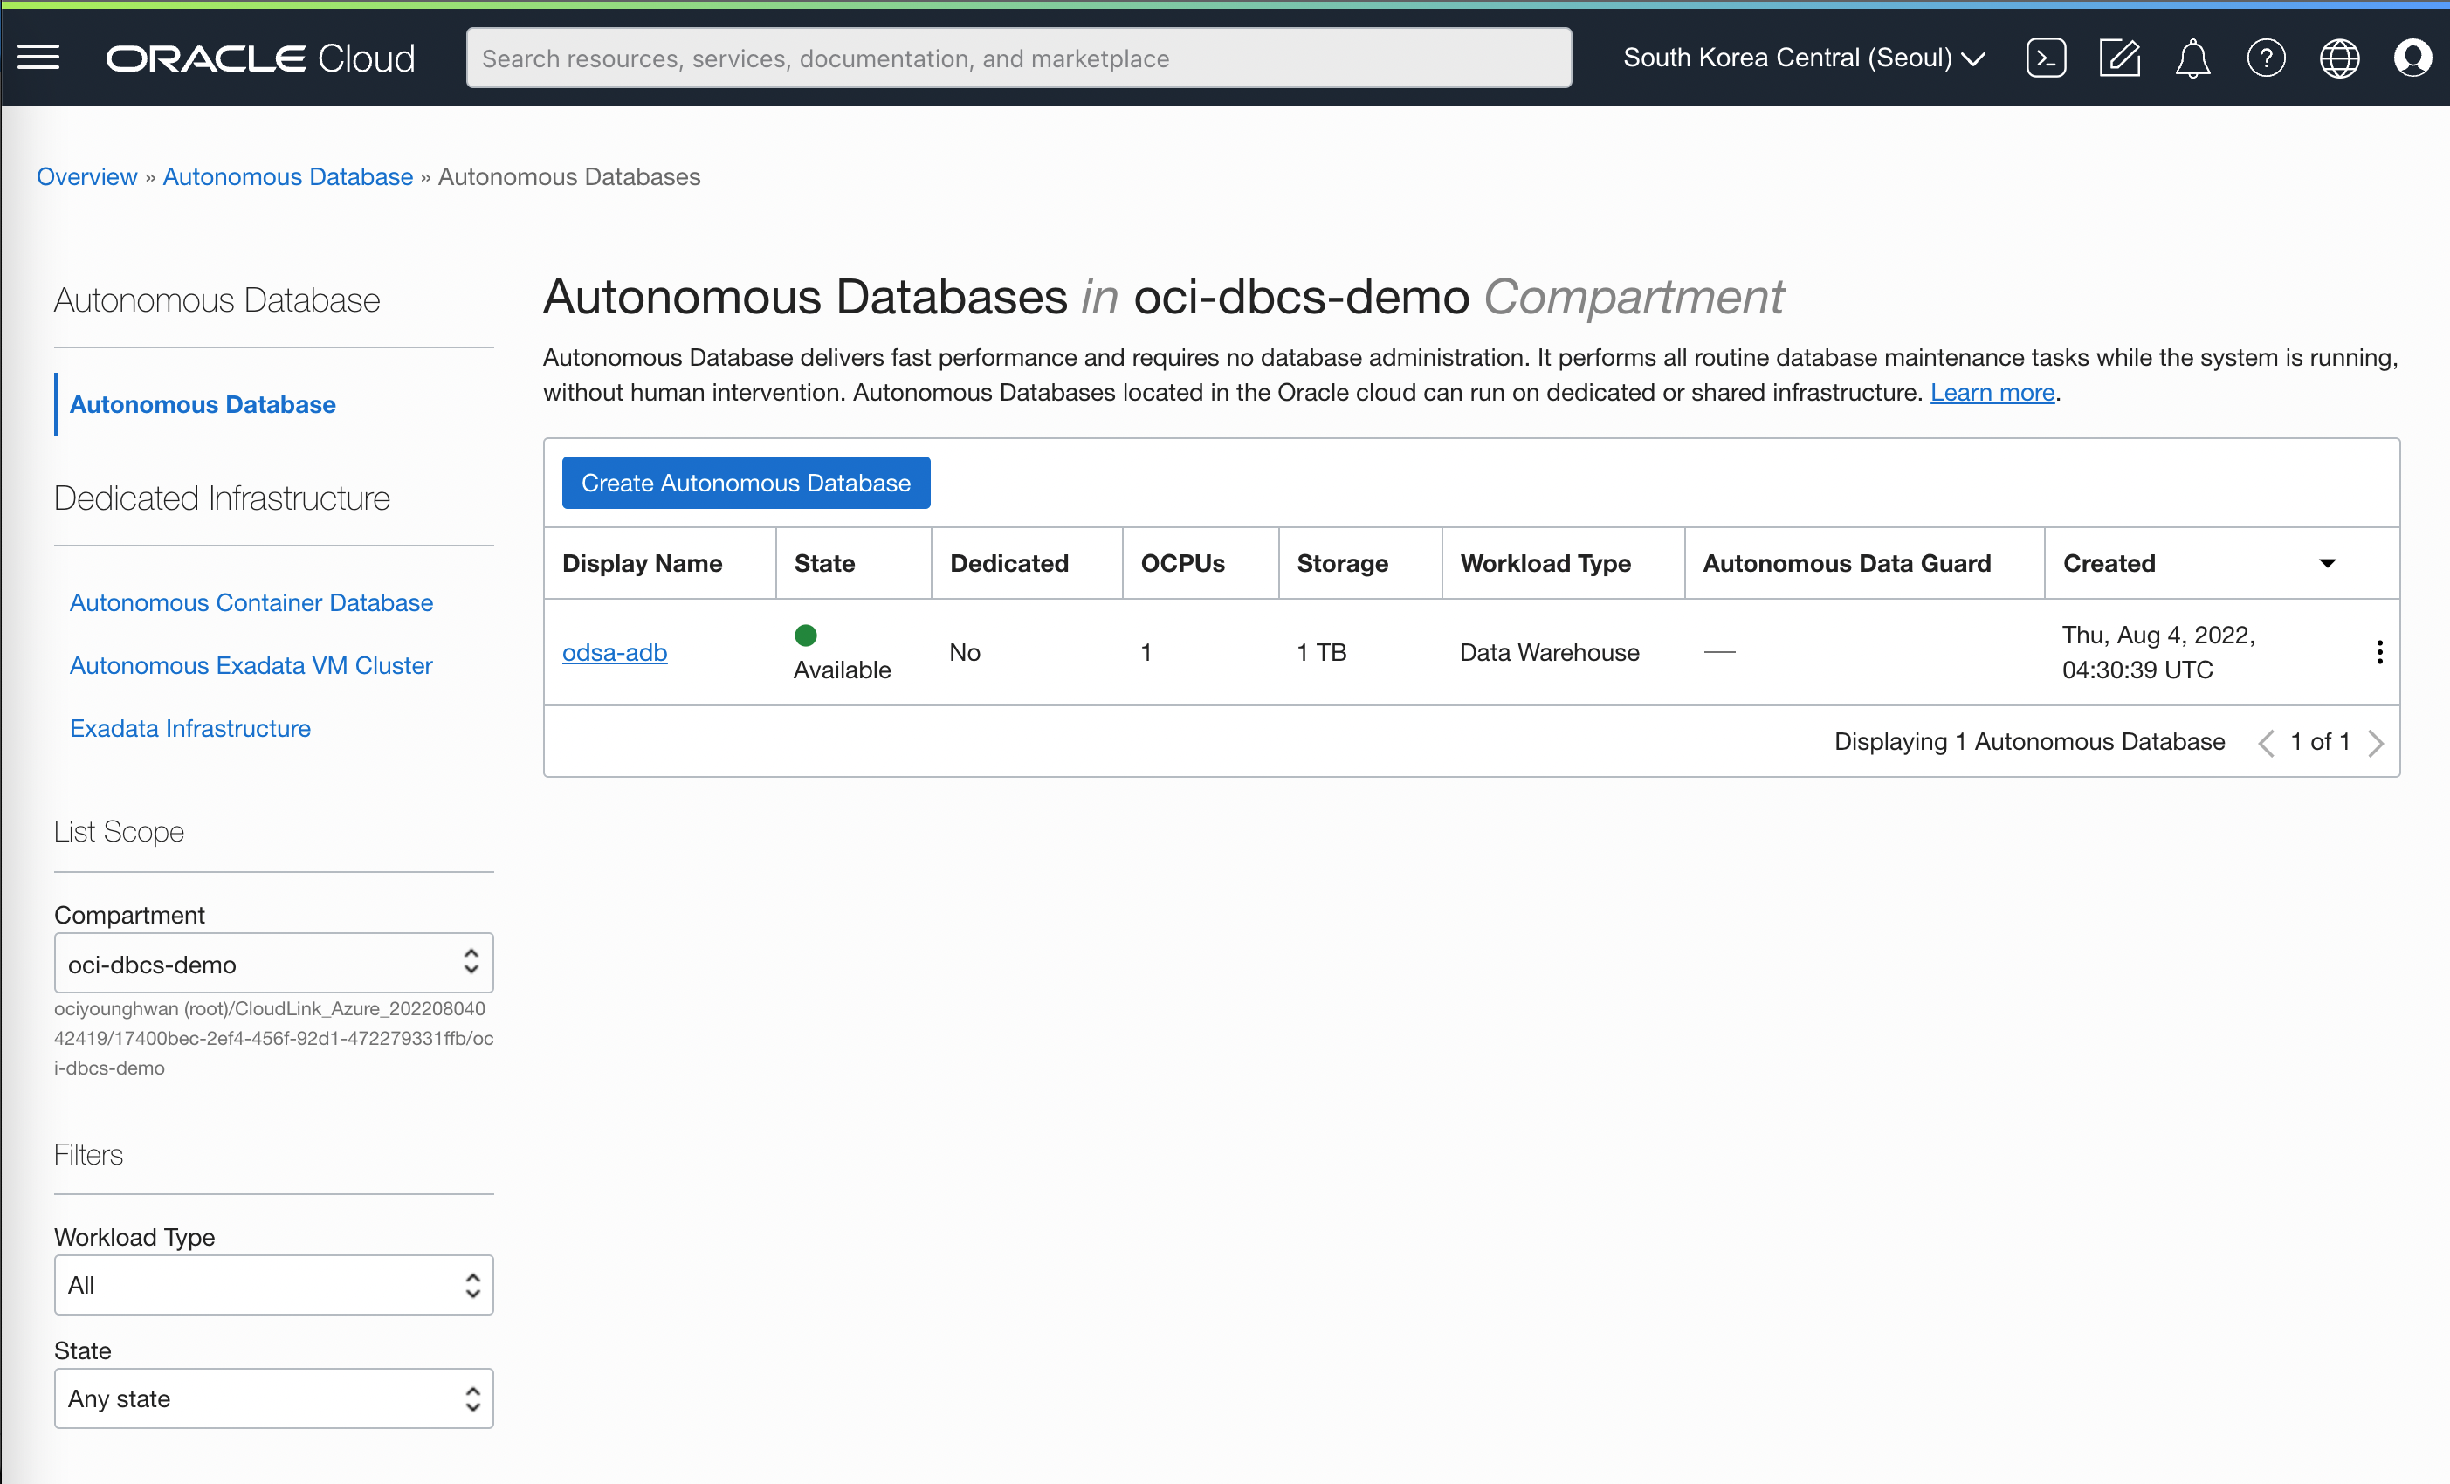Click the Dedicated value No
This screenshot has height=1484, width=2450.
pos(965,652)
